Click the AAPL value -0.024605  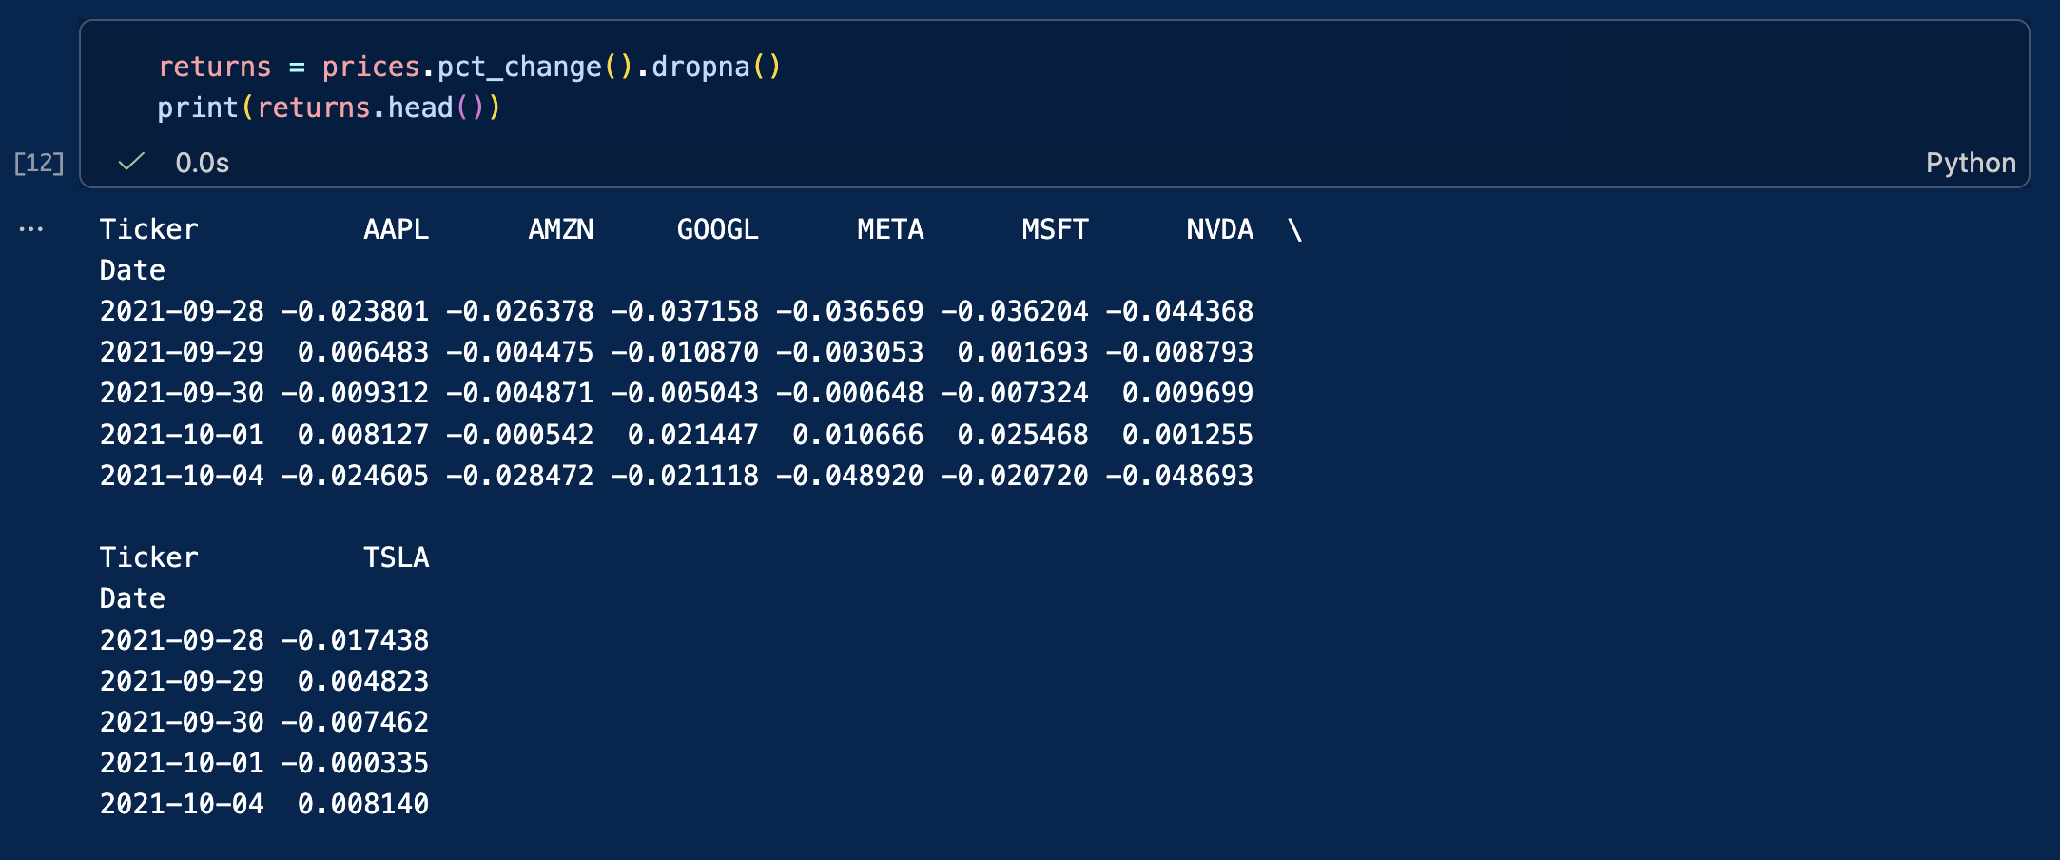(x=356, y=476)
